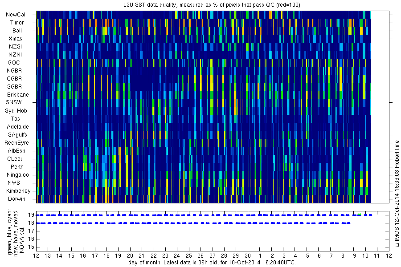Click the Ningaloo row label
Screen dimensions: 401x267
[x=18, y=175]
